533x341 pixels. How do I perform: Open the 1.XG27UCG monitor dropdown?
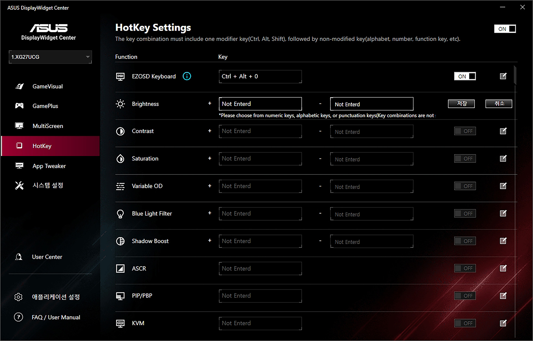(50, 57)
